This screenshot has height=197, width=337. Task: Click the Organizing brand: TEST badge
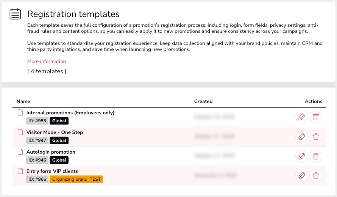76,179
